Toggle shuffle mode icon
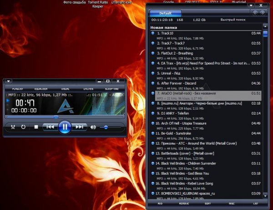Screen dimensions: 273x210 coord(13,127)
